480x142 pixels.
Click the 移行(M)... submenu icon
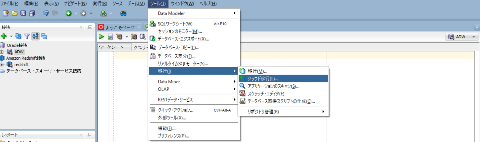242,71
